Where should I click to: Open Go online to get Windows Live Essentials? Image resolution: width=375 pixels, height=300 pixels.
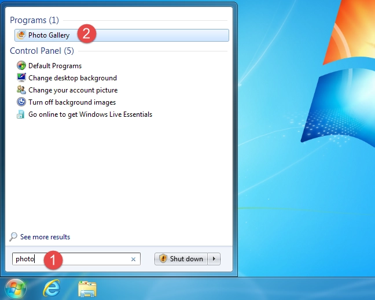coord(90,114)
